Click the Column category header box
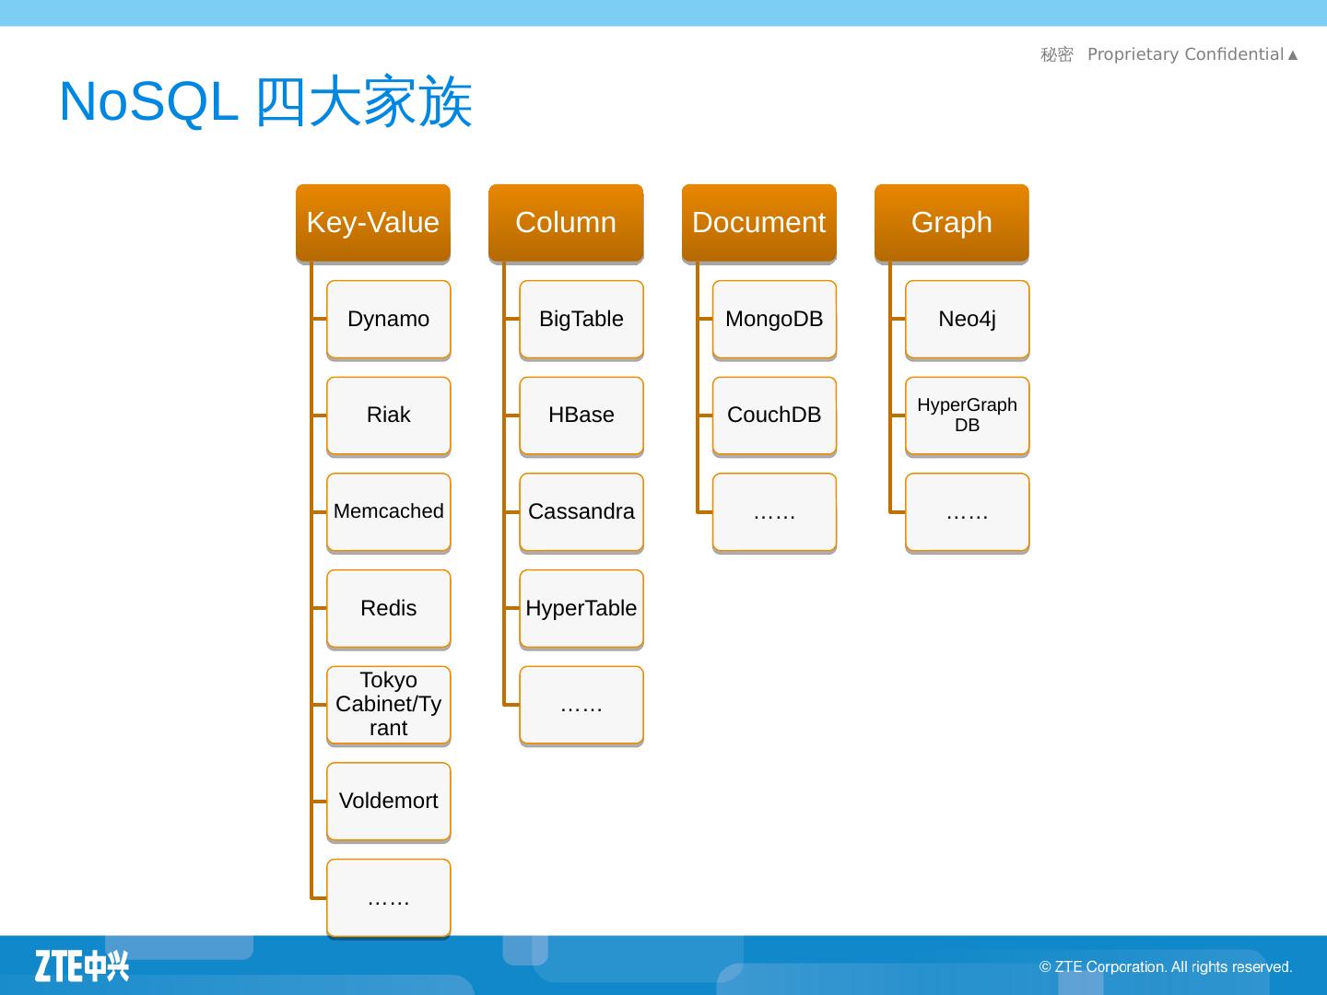 [x=566, y=223]
